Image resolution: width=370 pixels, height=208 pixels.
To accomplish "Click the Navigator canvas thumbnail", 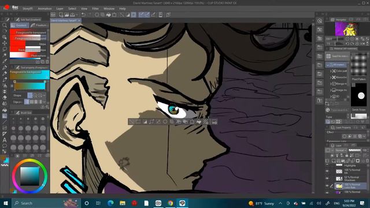I will click(347, 28).
